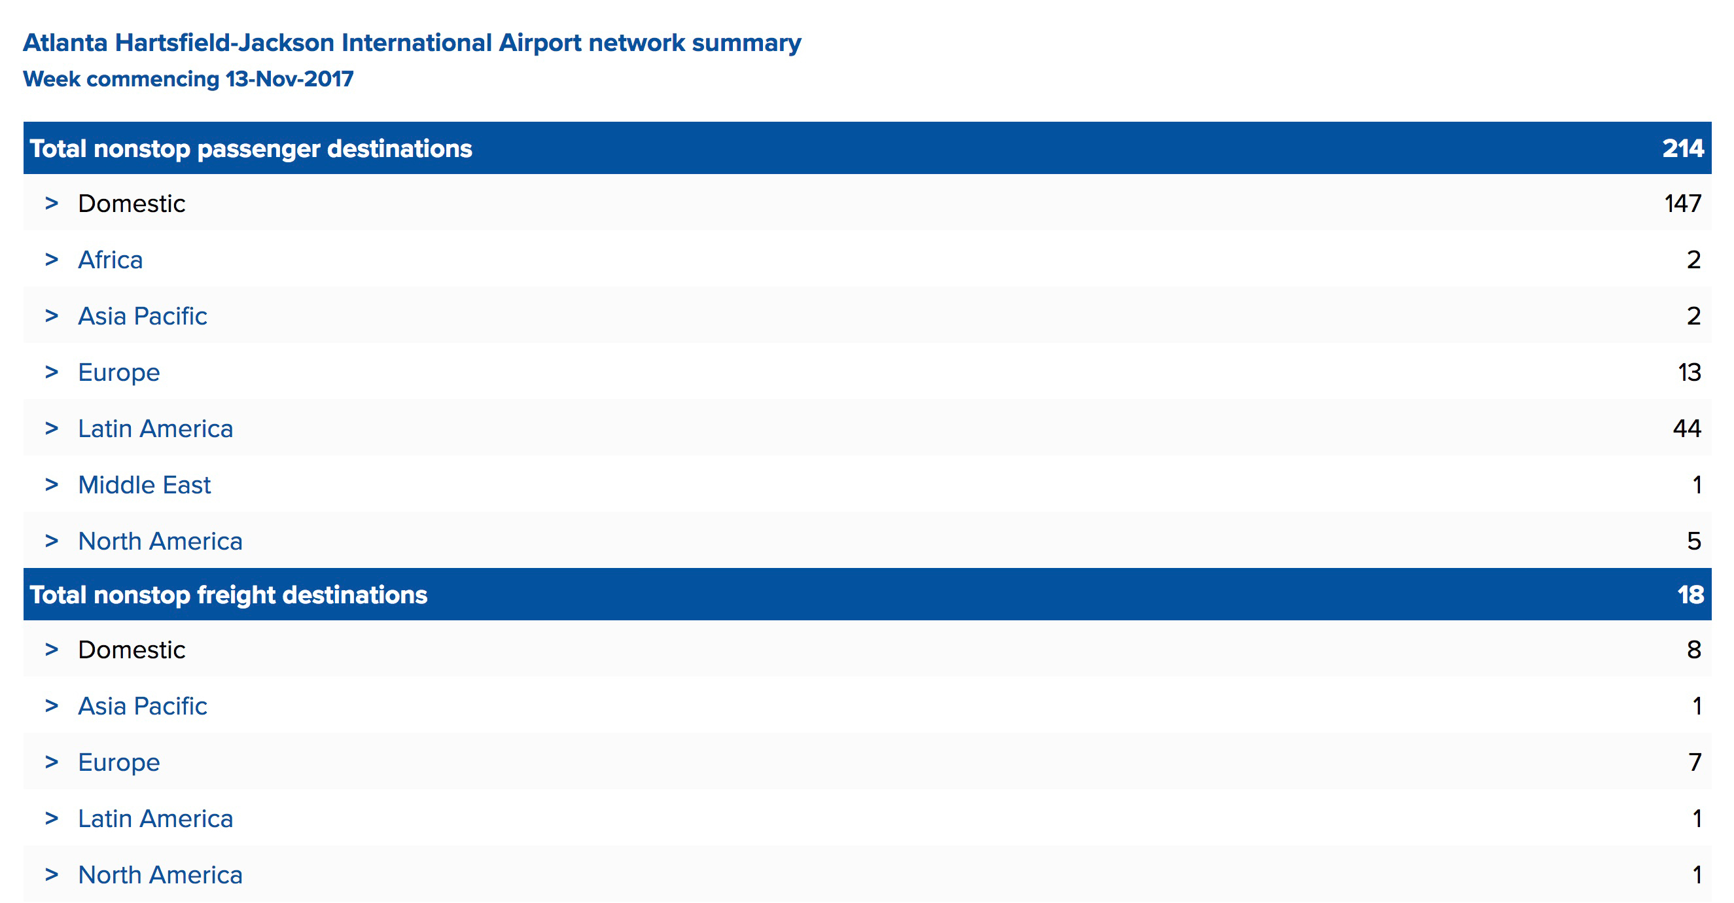The image size is (1734, 903).
Task: Open the passenger Asia Pacific link
Action: click(x=143, y=316)
